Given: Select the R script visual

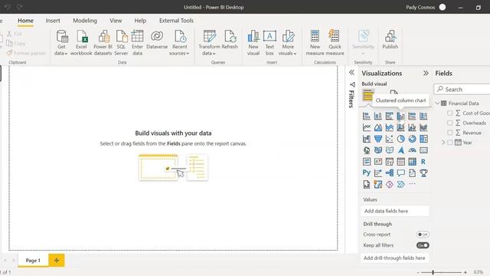Looking at the screenshot, I should 423,162.
